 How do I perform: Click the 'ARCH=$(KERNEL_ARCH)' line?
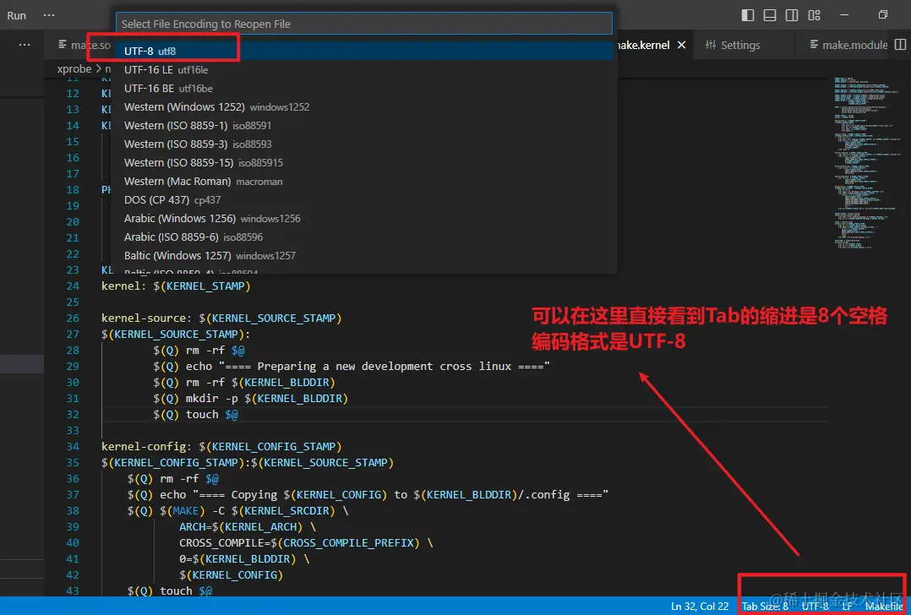point(248,527)
